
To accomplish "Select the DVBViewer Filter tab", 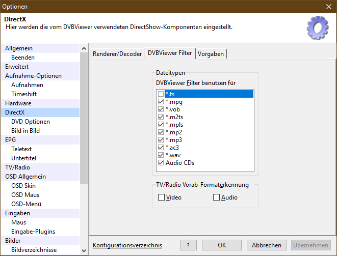I will 170,53.
